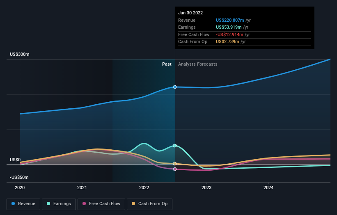Click the Jun 30 2022 tooltip date

pyautogui.click(x=190, y=13)
